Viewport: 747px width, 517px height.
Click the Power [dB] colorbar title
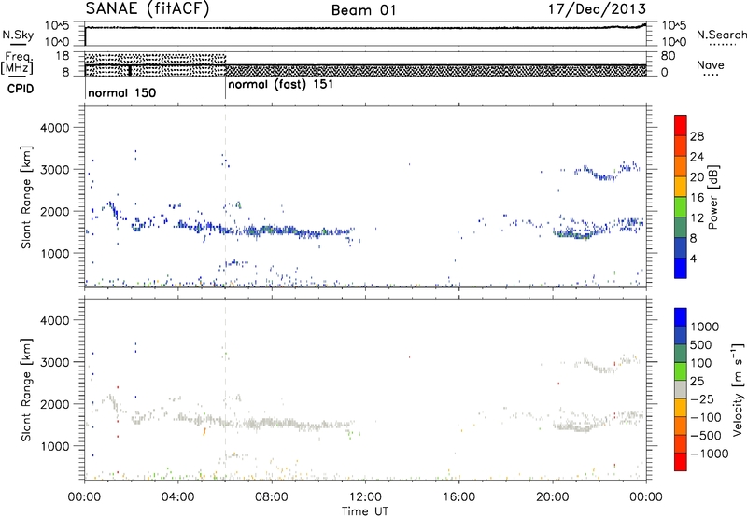[x=713, y=197]
